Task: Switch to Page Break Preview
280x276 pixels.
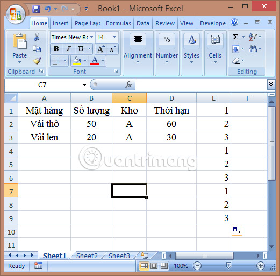Action: [164, 266]
